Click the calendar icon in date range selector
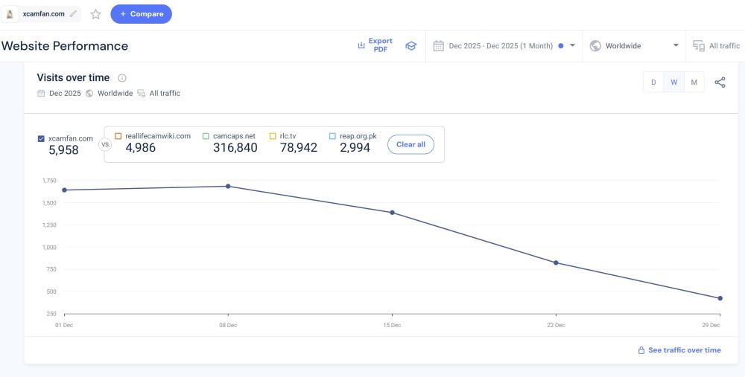The height and width of the screenshot is (377, 745). pos(439,46)
